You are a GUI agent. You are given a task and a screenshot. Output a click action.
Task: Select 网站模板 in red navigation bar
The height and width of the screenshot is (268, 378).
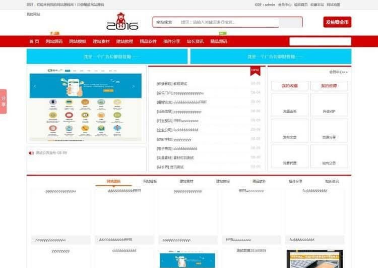(x=77, y=41)
